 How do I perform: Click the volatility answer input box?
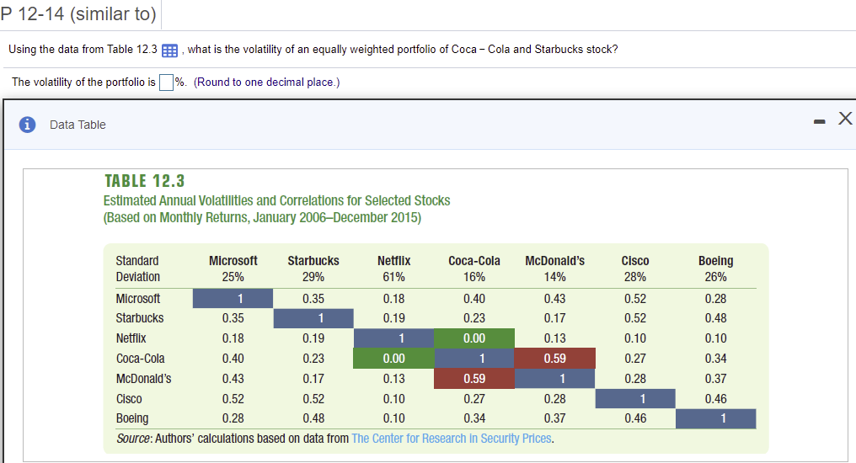(x=166, y=82)
